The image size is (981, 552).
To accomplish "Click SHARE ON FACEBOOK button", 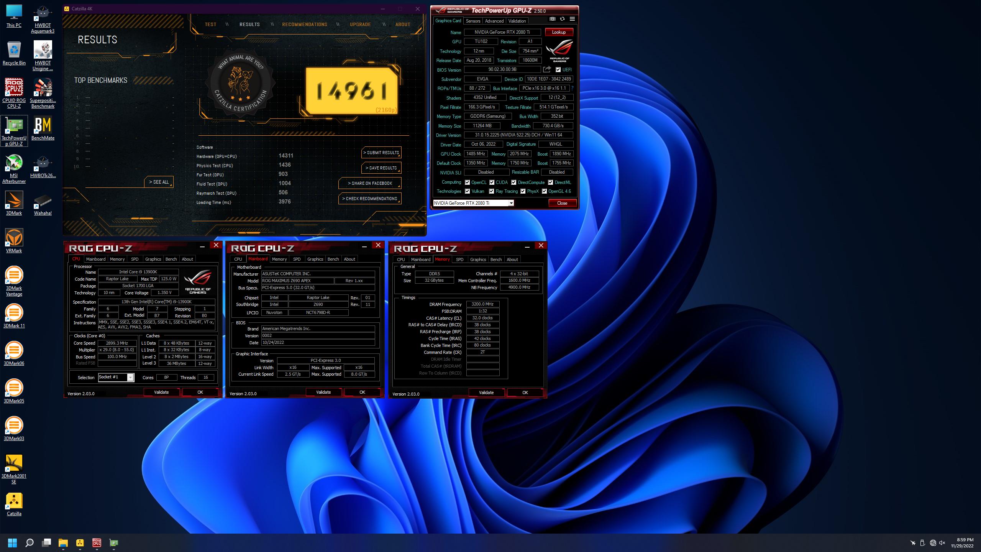I will pos(370,183).
